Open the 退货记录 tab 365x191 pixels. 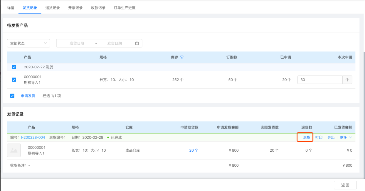[x=53, y=8]
